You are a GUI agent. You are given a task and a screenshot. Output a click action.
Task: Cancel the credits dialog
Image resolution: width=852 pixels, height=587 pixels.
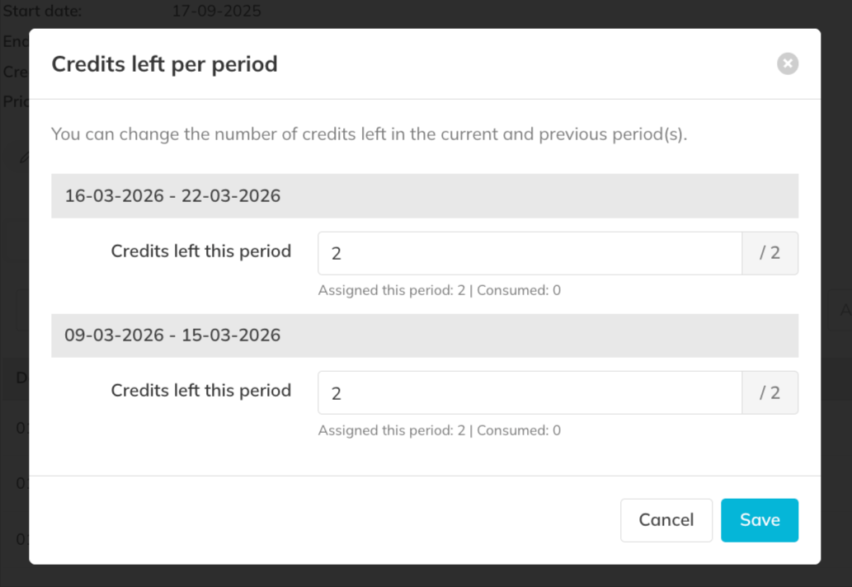click(x=666, y=520)
